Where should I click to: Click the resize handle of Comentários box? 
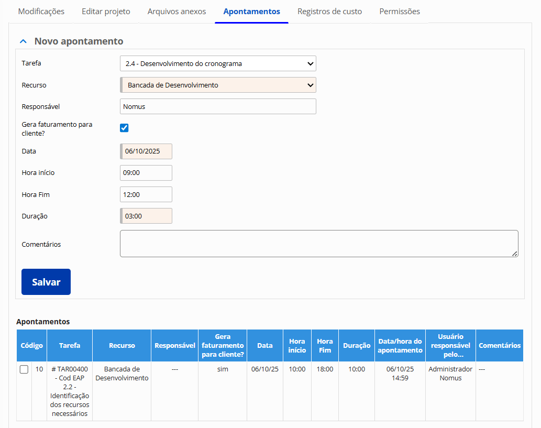[515, 254]
